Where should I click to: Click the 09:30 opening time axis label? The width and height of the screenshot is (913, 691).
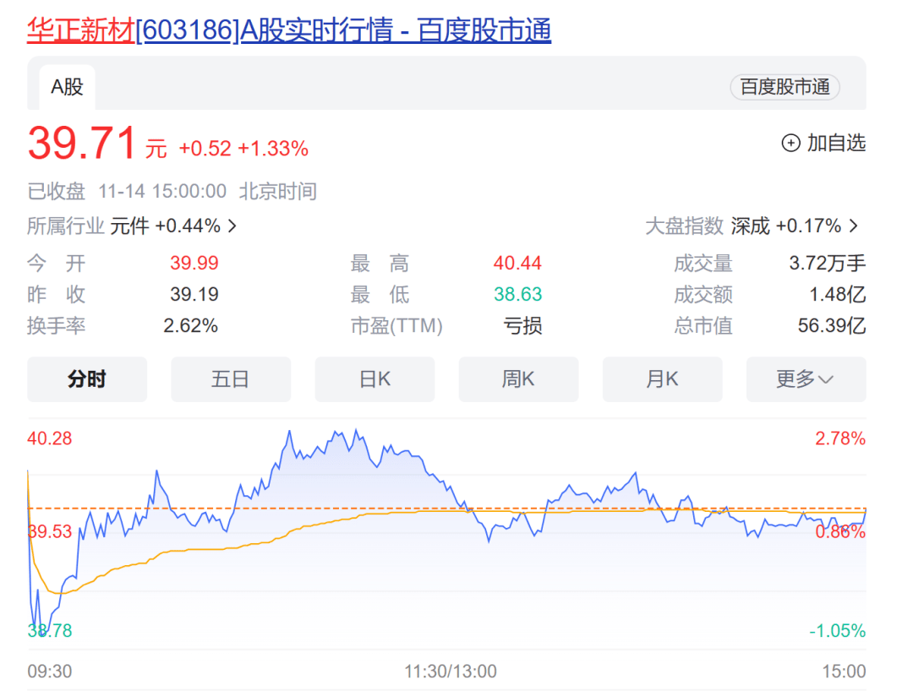point(49,672)
